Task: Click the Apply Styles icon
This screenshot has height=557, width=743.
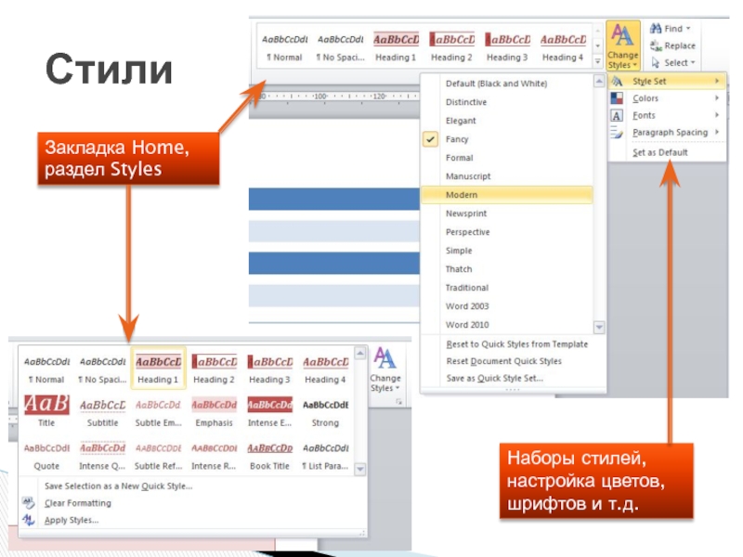Action: (x=28, y=520)
